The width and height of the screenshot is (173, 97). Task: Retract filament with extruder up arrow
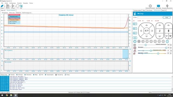click(x=168, y=25)
